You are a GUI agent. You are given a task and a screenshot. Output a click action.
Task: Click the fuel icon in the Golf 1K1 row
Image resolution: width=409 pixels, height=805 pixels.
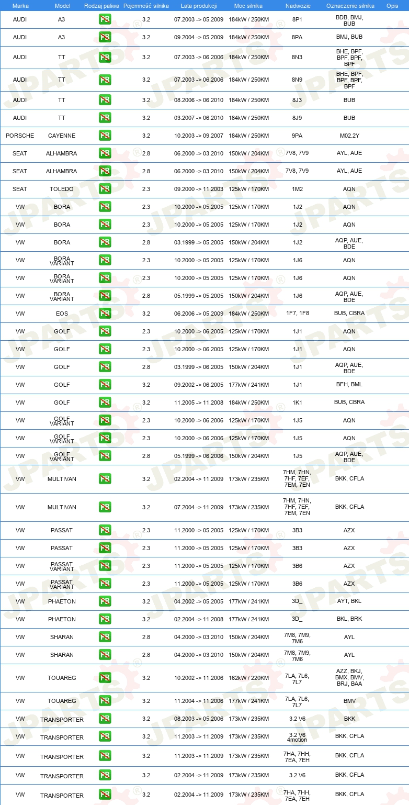click(x=105, y=403)
